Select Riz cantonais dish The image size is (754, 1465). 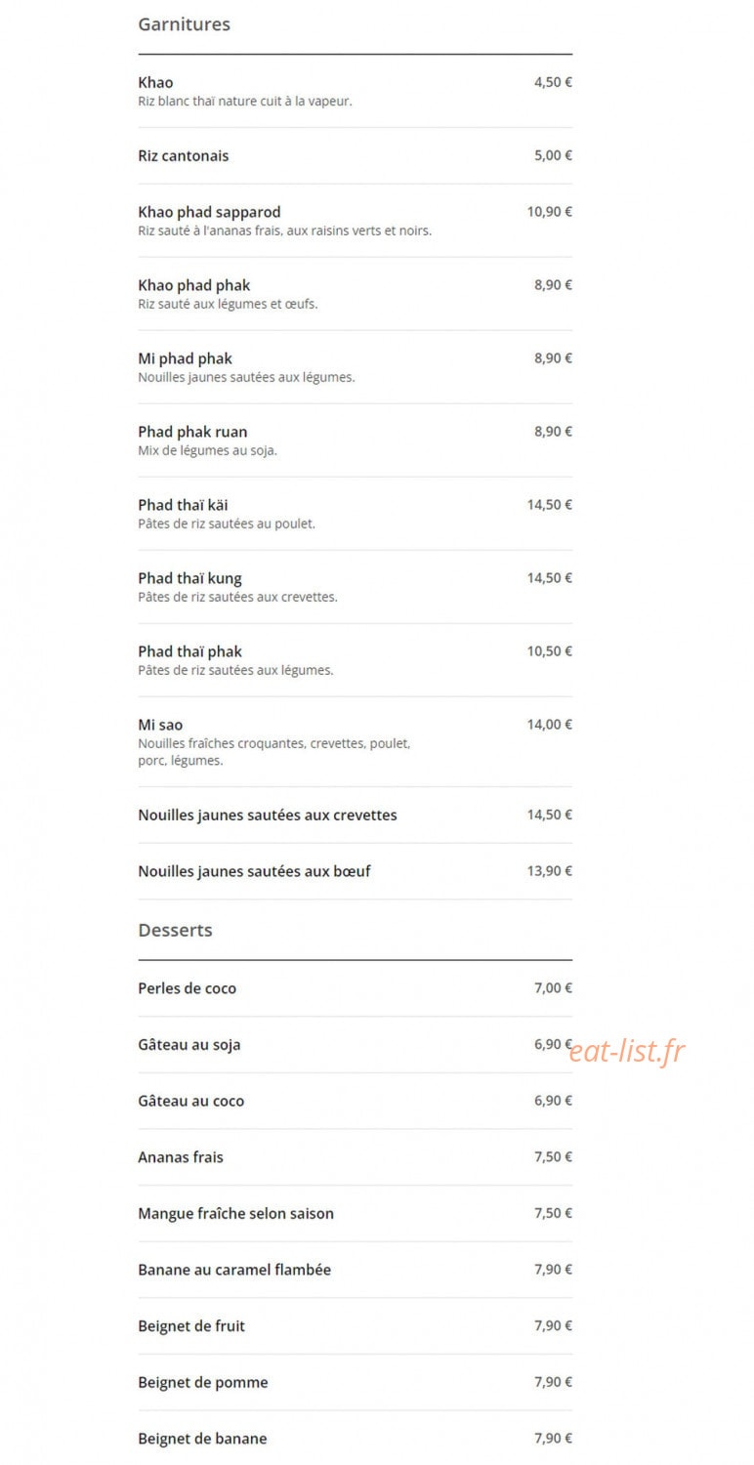(x=355, y=156)
